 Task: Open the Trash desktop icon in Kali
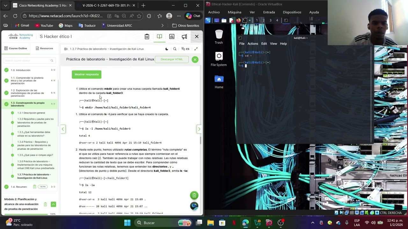pos(219,37)
